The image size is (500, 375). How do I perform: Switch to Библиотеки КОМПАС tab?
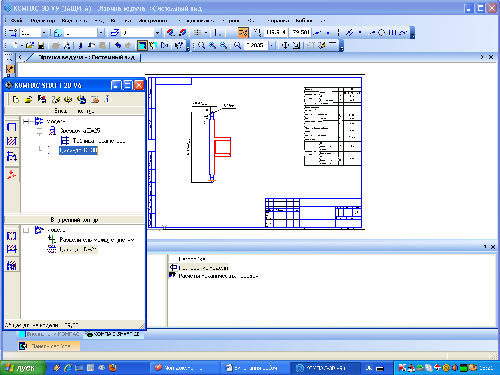tap(49, 334)
